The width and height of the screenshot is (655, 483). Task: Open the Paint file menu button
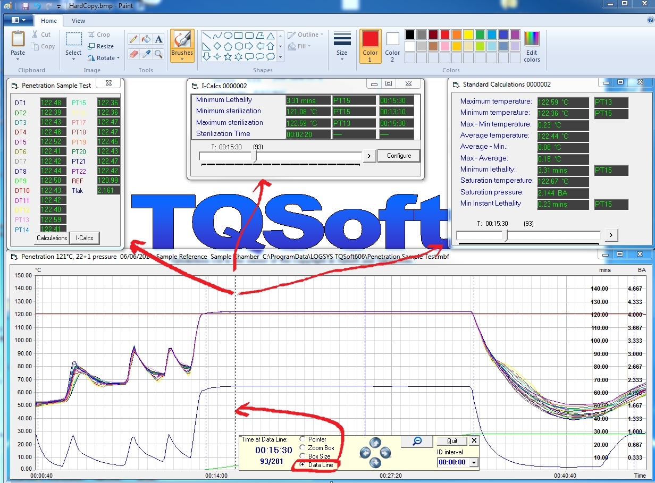point(19,20)
